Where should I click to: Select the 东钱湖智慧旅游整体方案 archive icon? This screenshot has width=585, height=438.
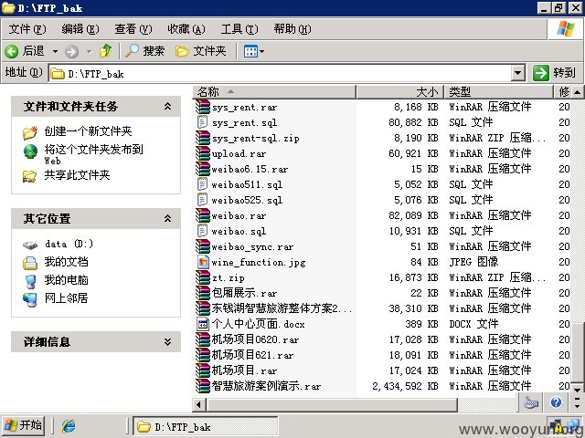(x=203, y=308)
